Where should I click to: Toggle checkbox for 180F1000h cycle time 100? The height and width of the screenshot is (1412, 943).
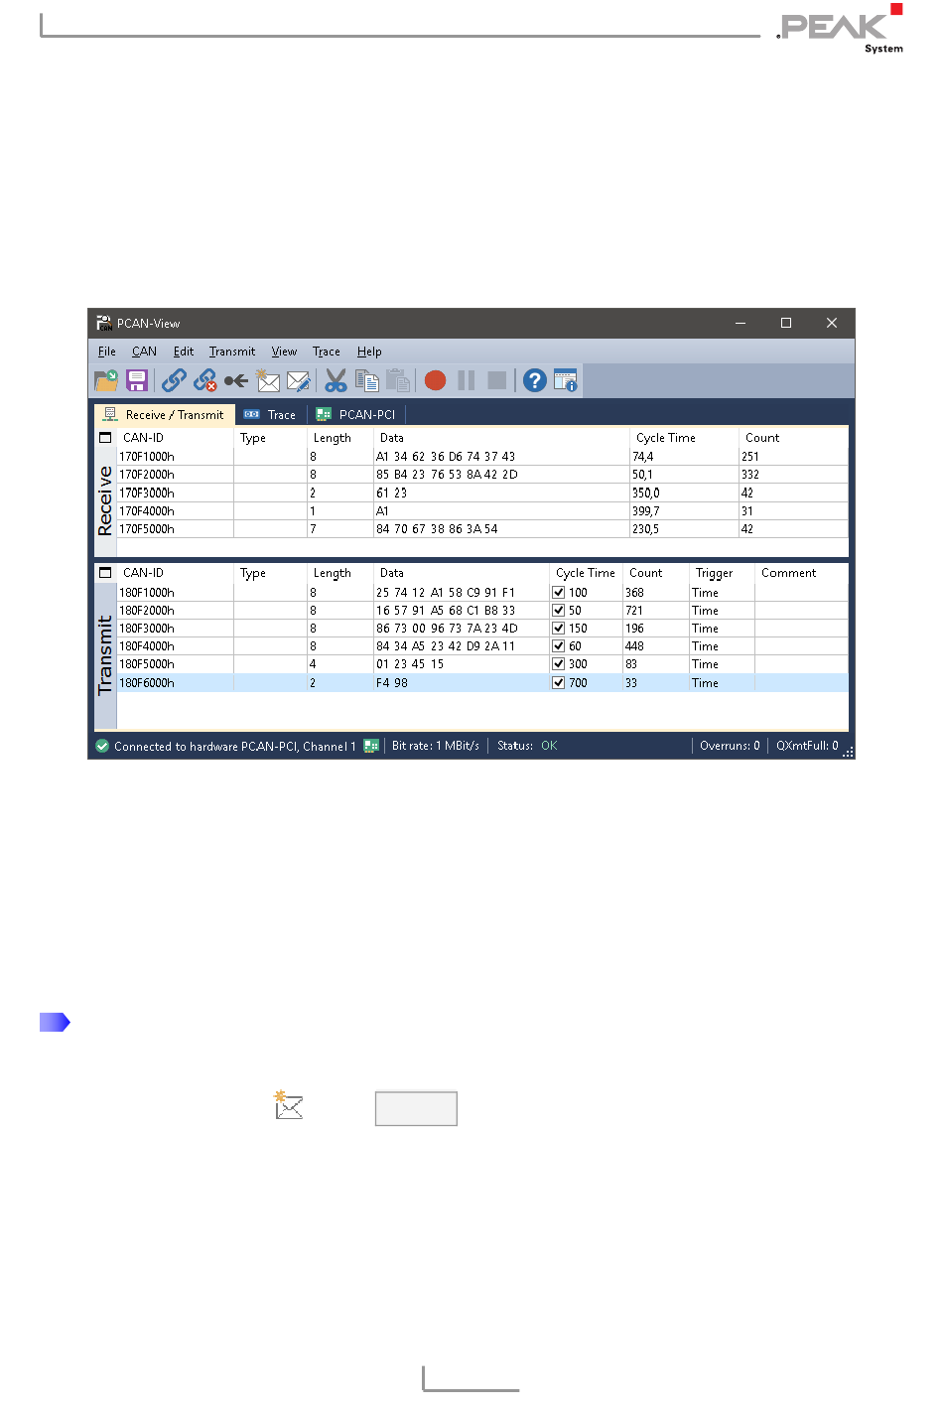point(559,593)
